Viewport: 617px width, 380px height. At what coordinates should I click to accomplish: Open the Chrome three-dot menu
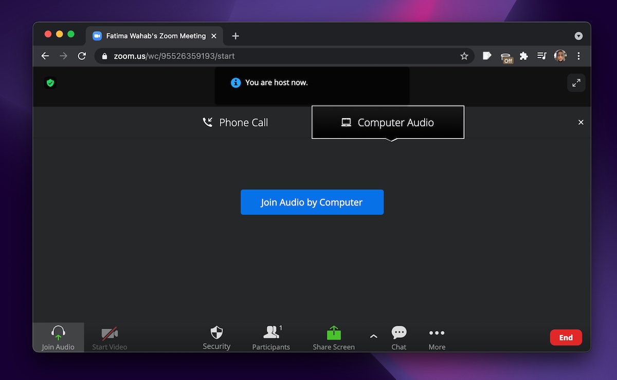(x=578, y=56)
